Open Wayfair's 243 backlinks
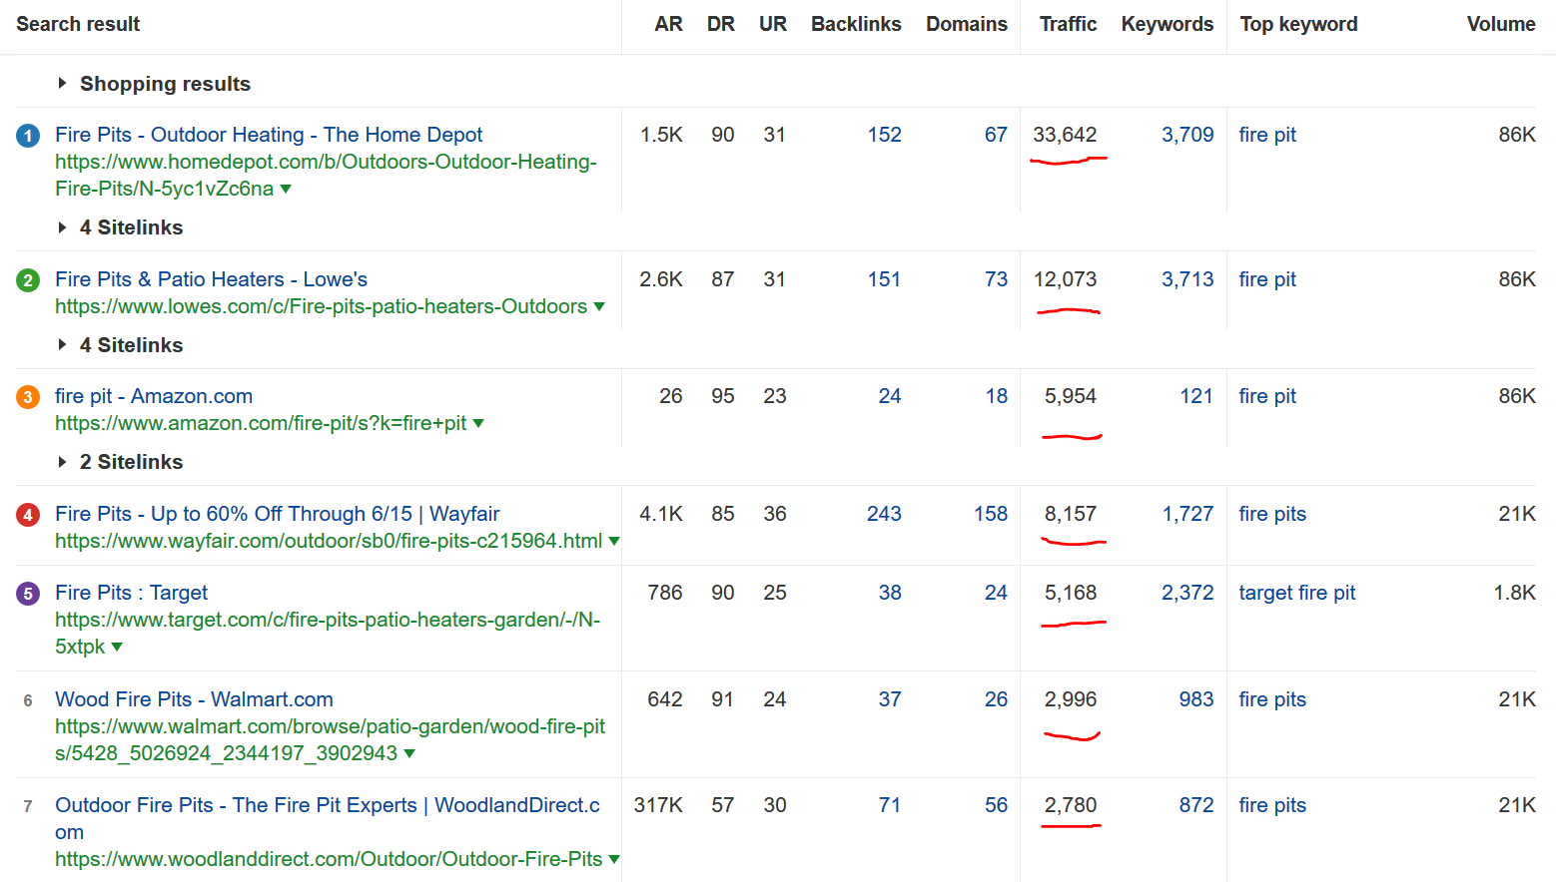1556x882 pixels. [884, 514]
